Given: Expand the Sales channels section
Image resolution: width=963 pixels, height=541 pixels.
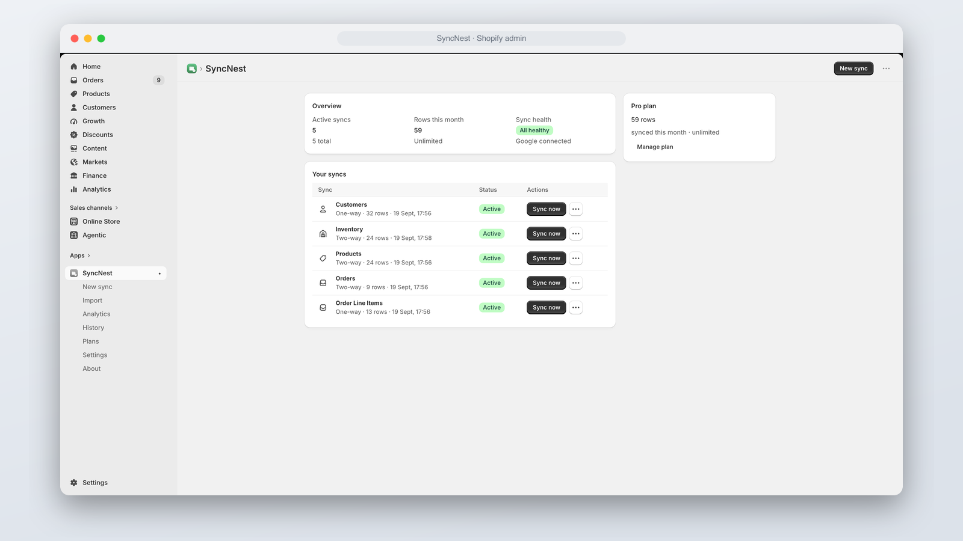Looking at the screenshot, I should pos(94,208).
